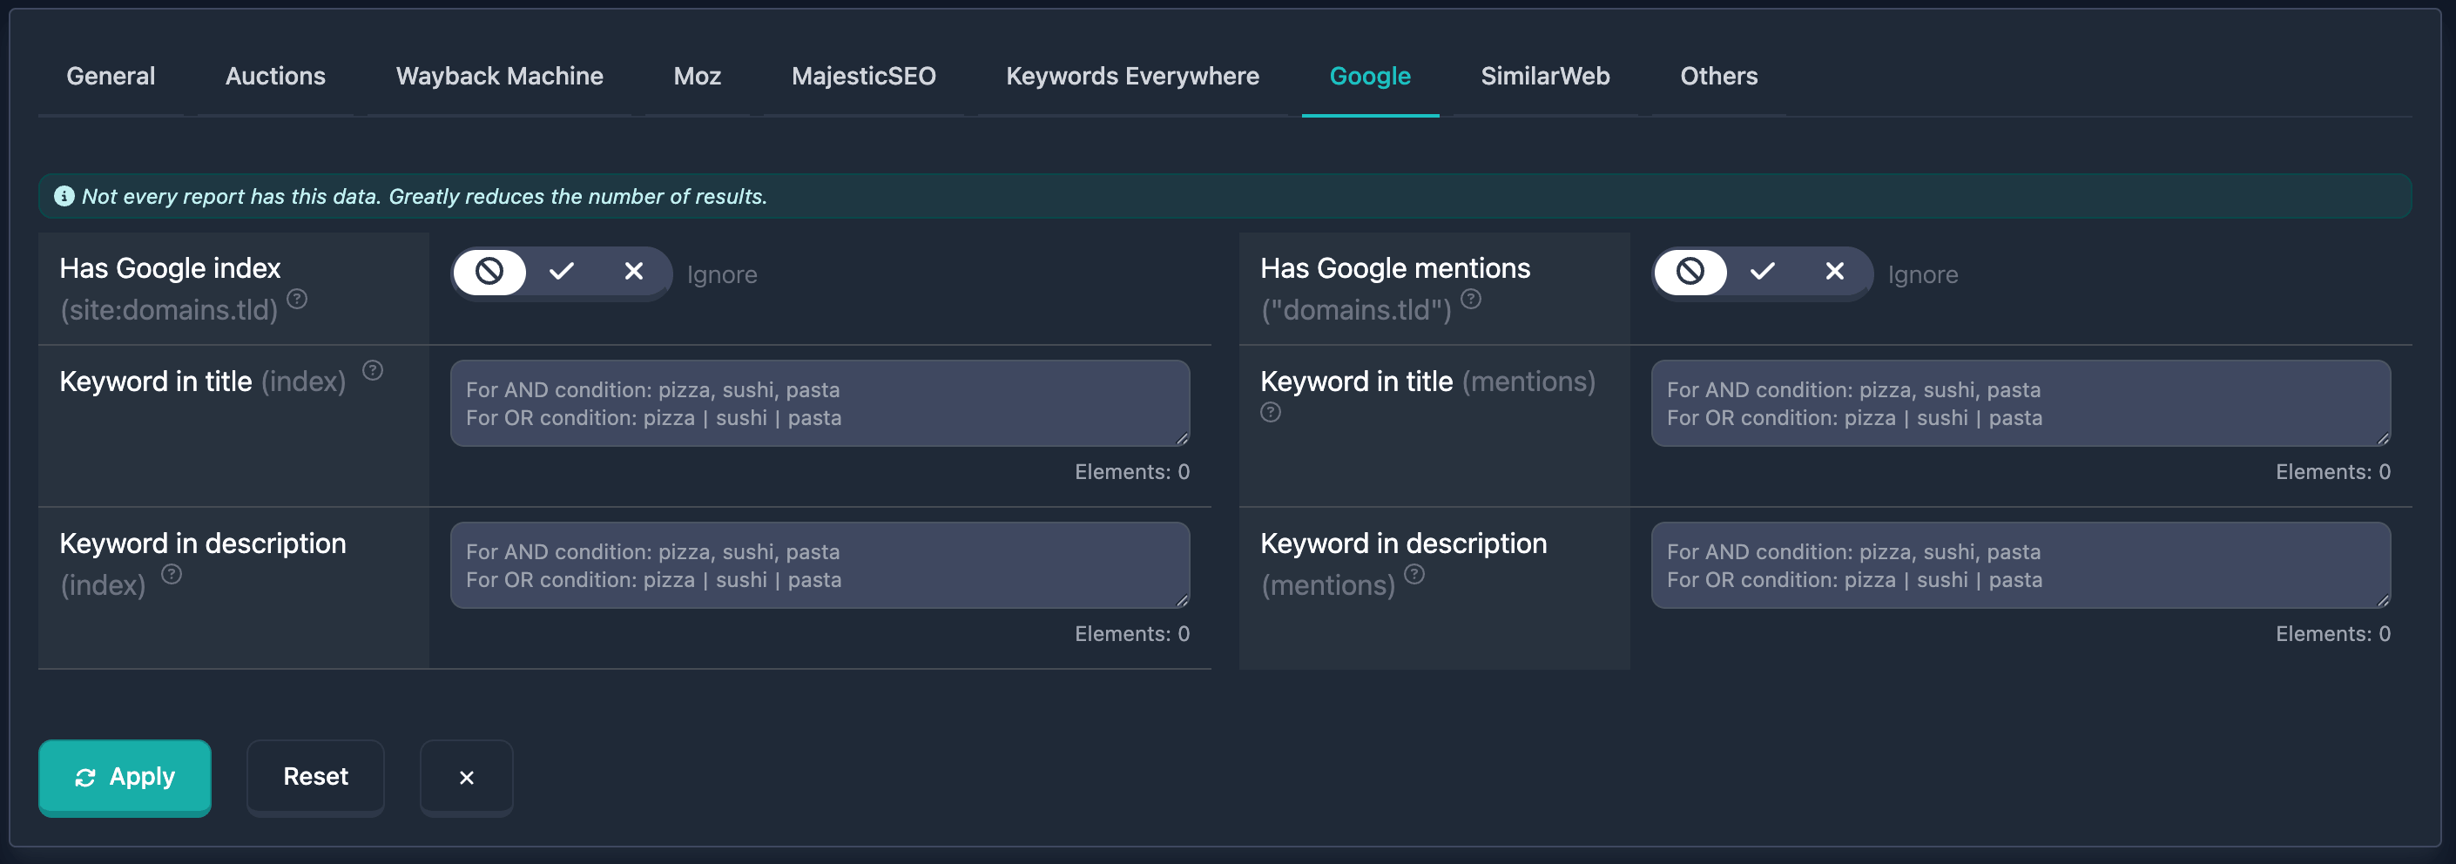Image resolution: width=2456 pixels, height=864 pixels.
Task: Switch to the Auctions tab
Action: [x=274, y=77]
